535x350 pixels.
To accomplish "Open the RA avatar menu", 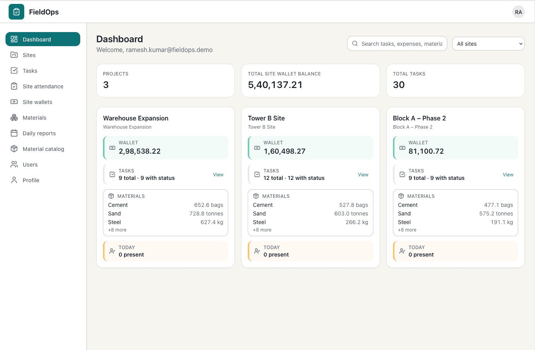I will (518, 12).
